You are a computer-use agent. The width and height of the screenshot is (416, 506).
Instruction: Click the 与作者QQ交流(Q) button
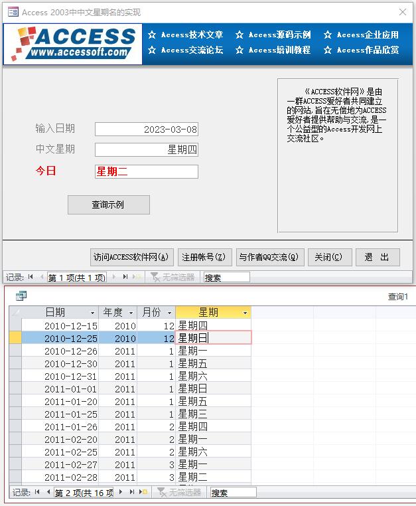[x=270, y=257]
